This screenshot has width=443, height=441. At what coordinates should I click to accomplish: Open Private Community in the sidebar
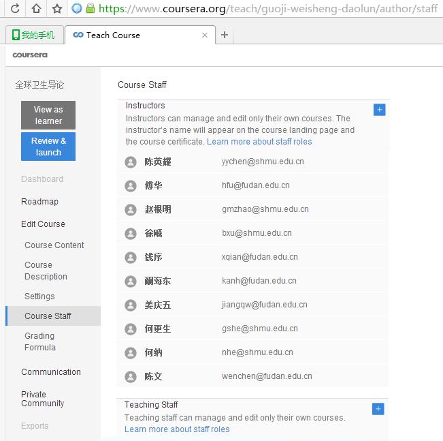point(43,399)
